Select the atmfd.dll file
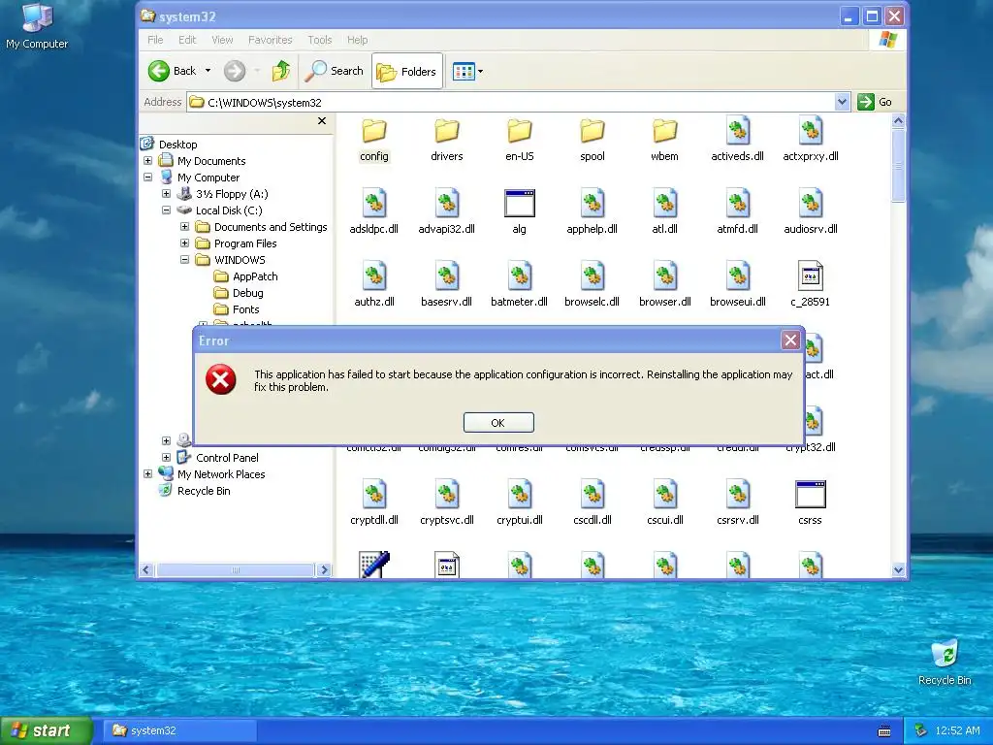993x745 pixels. (x=738, y=212)
